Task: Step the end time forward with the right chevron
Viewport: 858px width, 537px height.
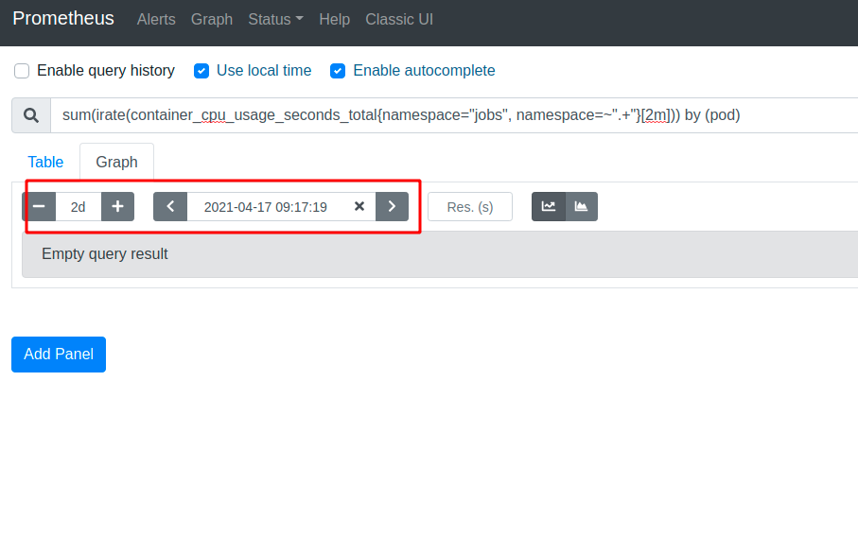Action: [x=392, y=207]
